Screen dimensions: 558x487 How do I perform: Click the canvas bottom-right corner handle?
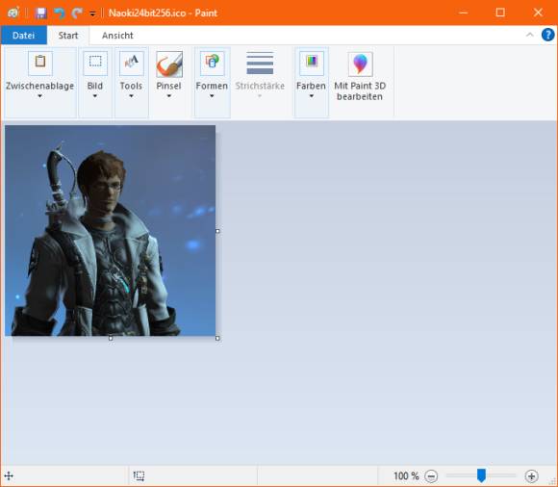pos(217,338)
